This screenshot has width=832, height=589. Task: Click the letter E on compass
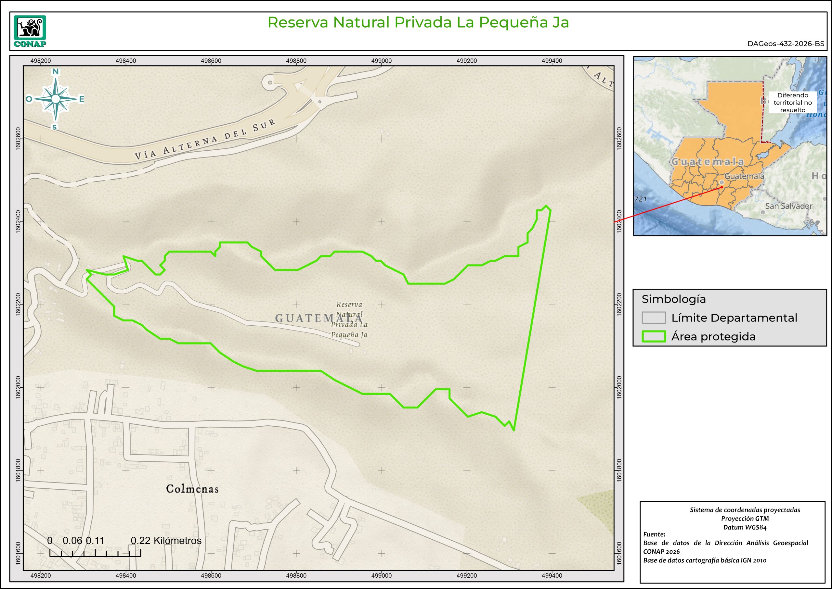point(82,99)
